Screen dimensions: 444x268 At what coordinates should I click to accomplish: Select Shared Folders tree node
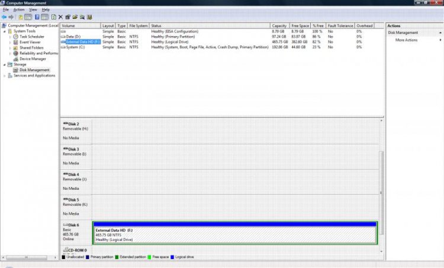(x=31, y=48)
